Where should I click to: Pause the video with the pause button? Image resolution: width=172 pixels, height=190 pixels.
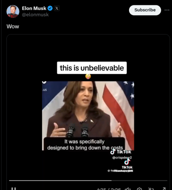(14, 189)
